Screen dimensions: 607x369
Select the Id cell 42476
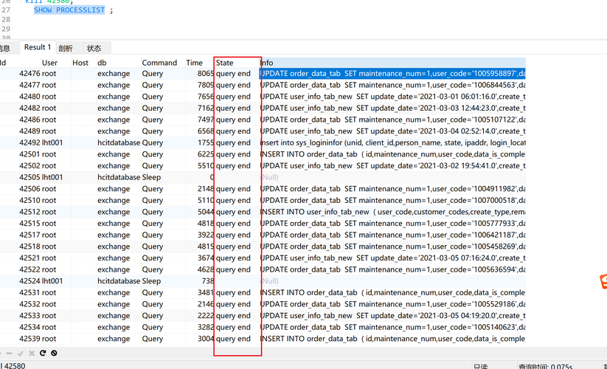pos(30,74)
